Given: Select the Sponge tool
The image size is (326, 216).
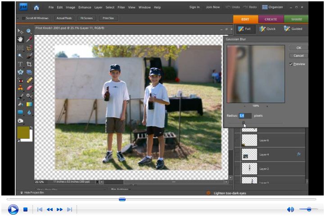Looking at the screenshot, I should click(20, 120).
